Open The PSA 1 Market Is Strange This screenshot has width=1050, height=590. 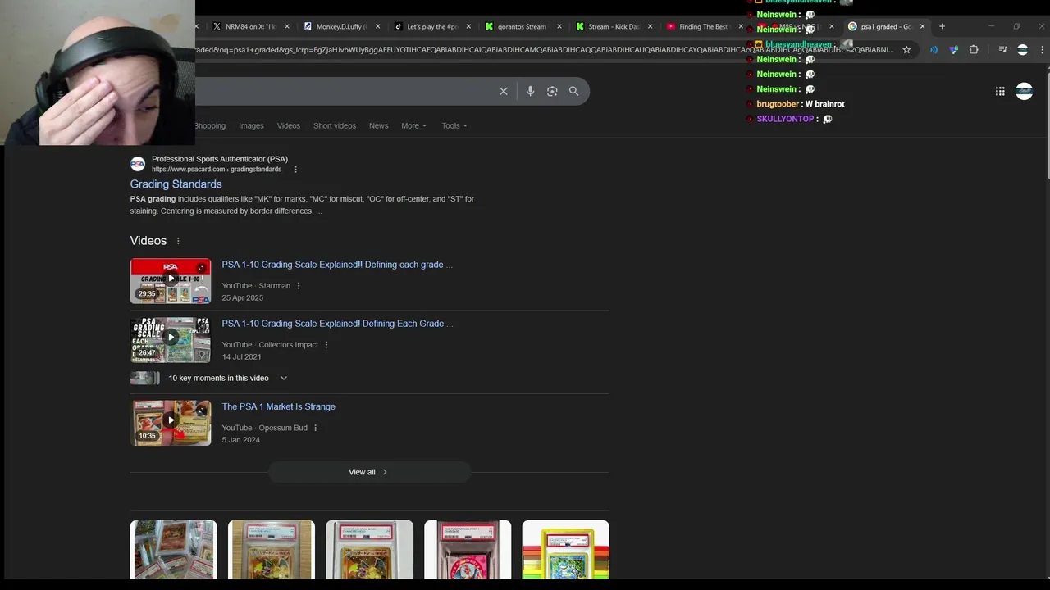point(278,406)
